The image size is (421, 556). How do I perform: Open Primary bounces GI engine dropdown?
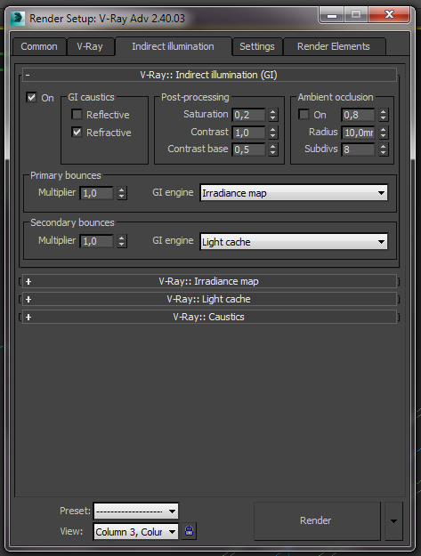[294, 193]
